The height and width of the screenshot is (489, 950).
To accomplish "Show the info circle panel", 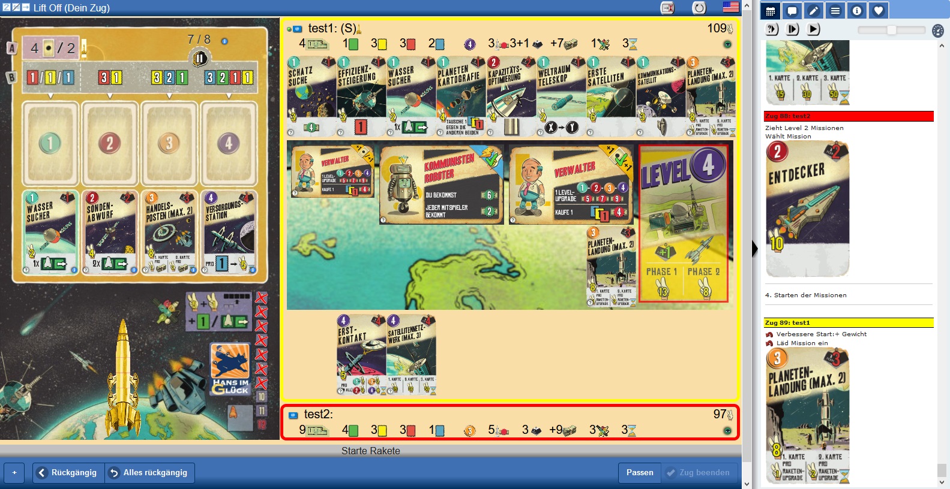I will click(857, 11).
